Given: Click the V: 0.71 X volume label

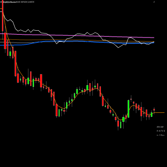Looking at the screenshot, I should (161, 131).
